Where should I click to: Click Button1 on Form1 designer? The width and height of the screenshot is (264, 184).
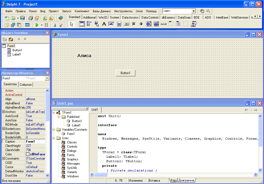point(125,73)
